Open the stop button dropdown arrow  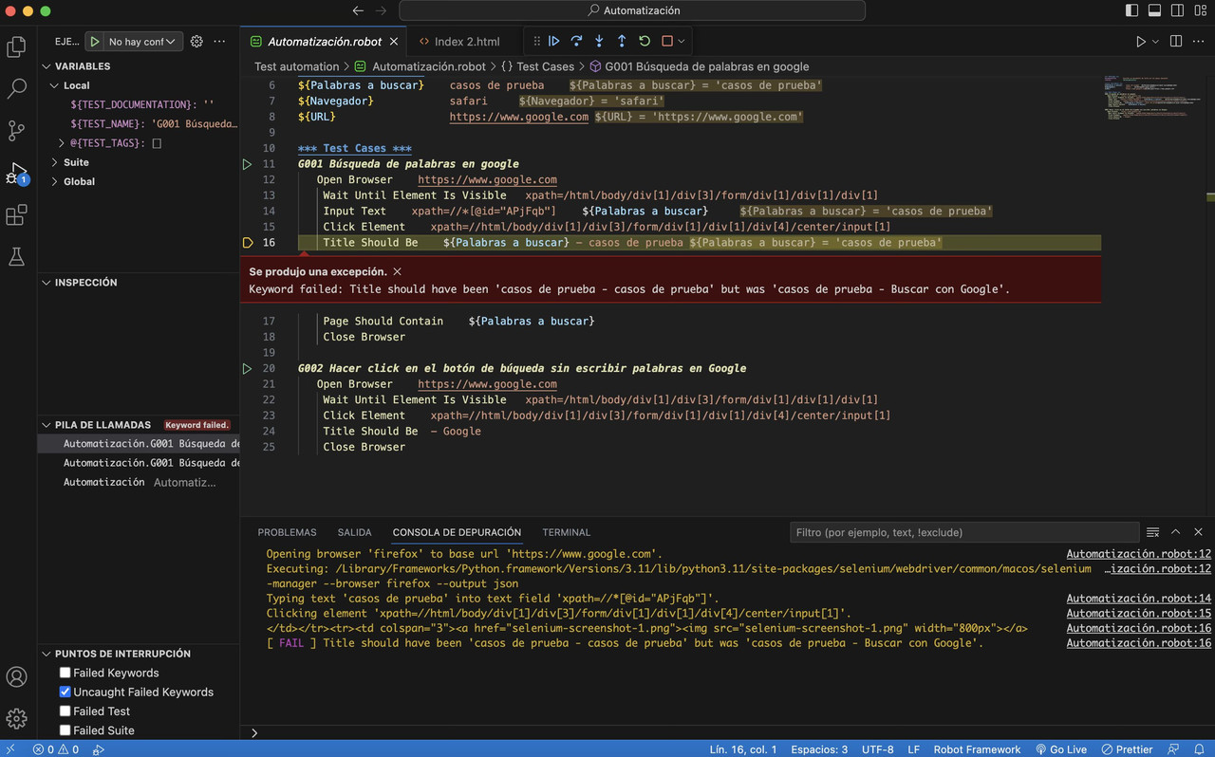click(682, 41)
